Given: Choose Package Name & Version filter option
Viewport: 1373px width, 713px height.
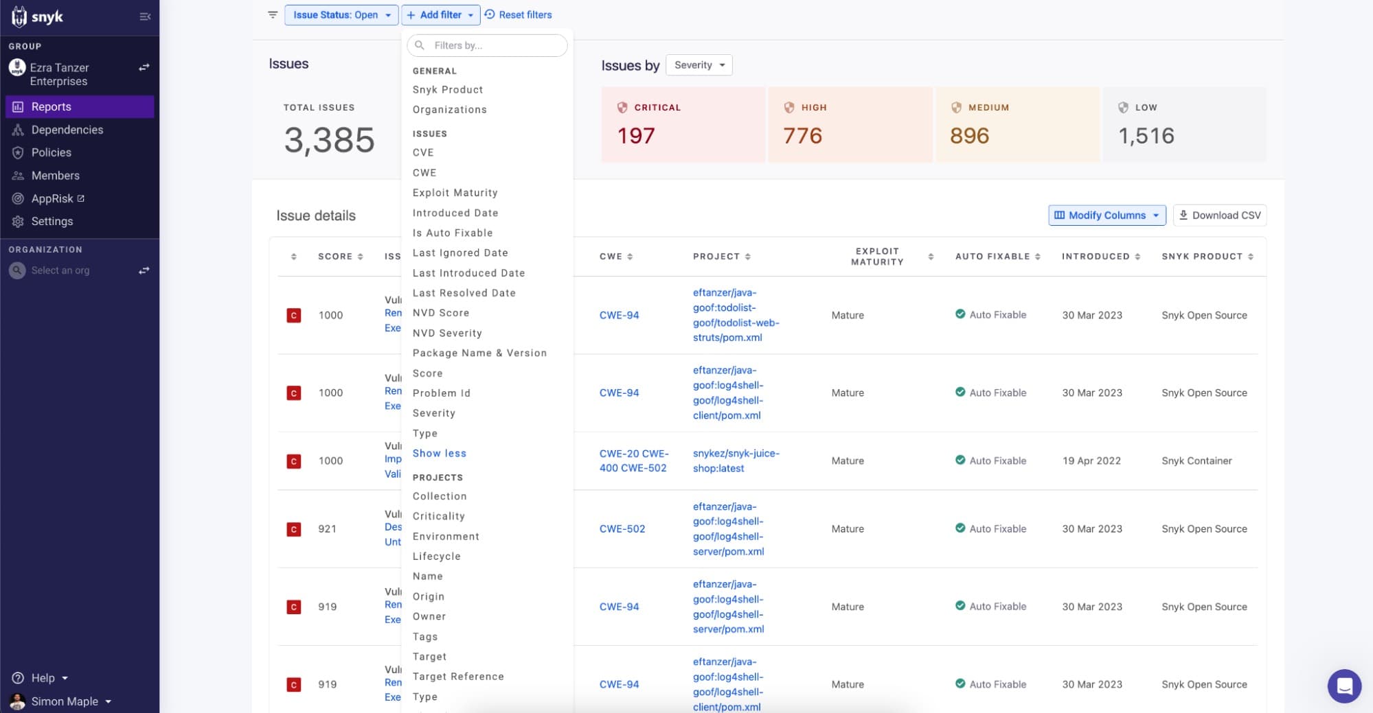Looking at the screenshot, I should [x=479, y=353].
